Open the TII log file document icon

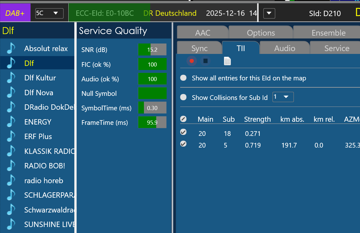point(227,61)
